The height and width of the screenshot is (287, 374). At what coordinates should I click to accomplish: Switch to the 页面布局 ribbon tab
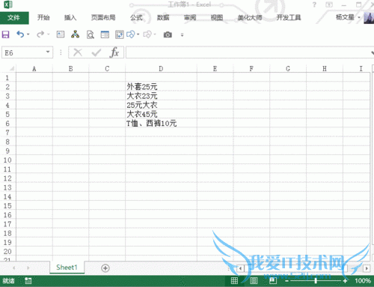103,17
